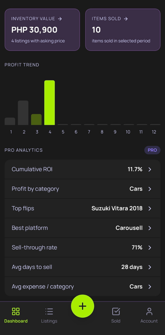
Task: Open Listings via the list icon
Action: coord(49,311)
